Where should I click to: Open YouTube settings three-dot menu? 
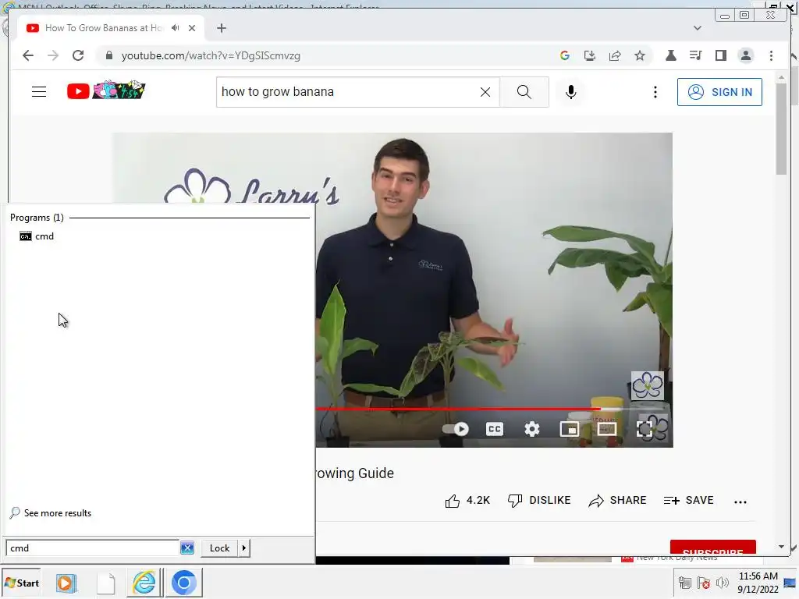655,92
